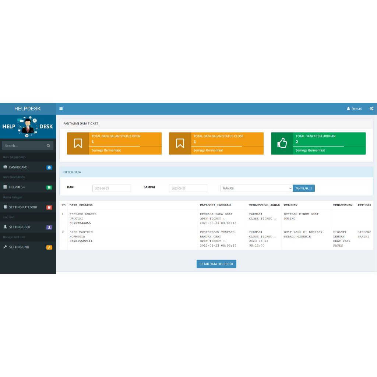377x377 pixels.
Task: Click the purple Setting User badge icon
Action: click(50, 227)
